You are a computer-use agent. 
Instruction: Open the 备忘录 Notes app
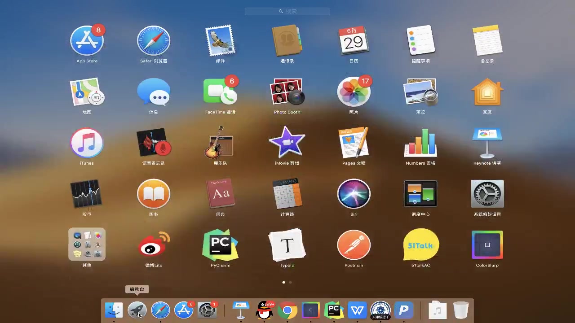coord(487,41)
